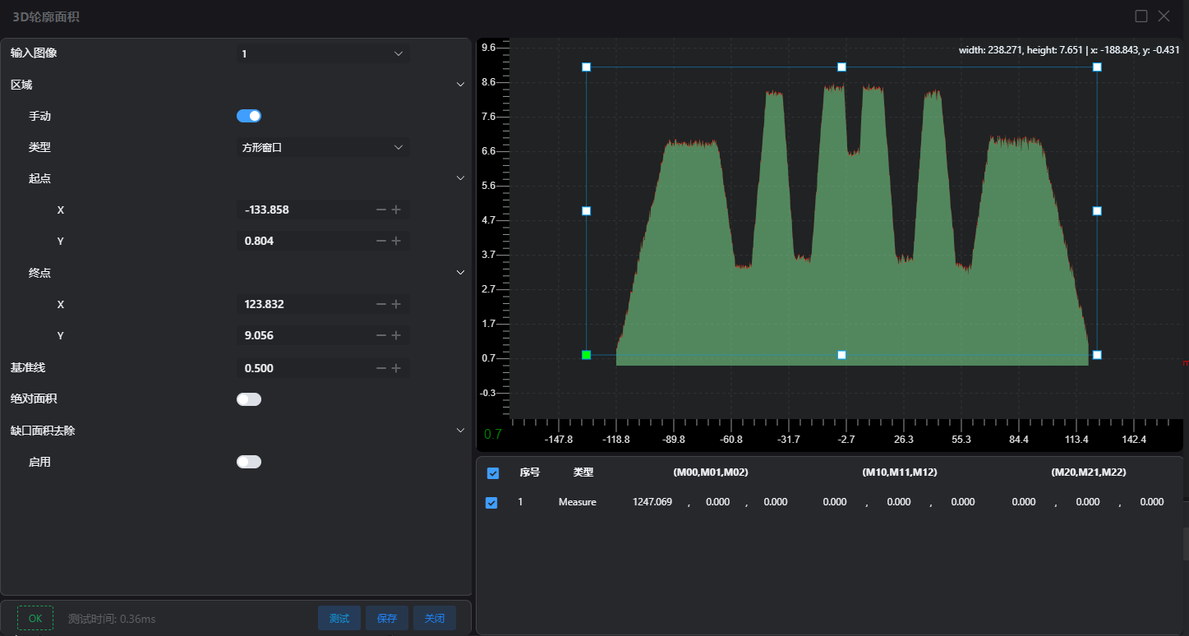Select the top-left ROI corner handle
The image size is (1189, 636).
(586, 67)
